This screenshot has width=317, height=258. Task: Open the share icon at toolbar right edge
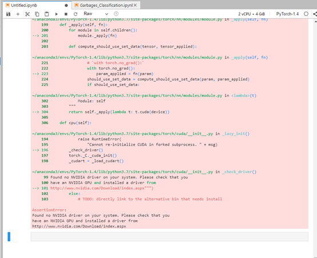click(315, 14)
